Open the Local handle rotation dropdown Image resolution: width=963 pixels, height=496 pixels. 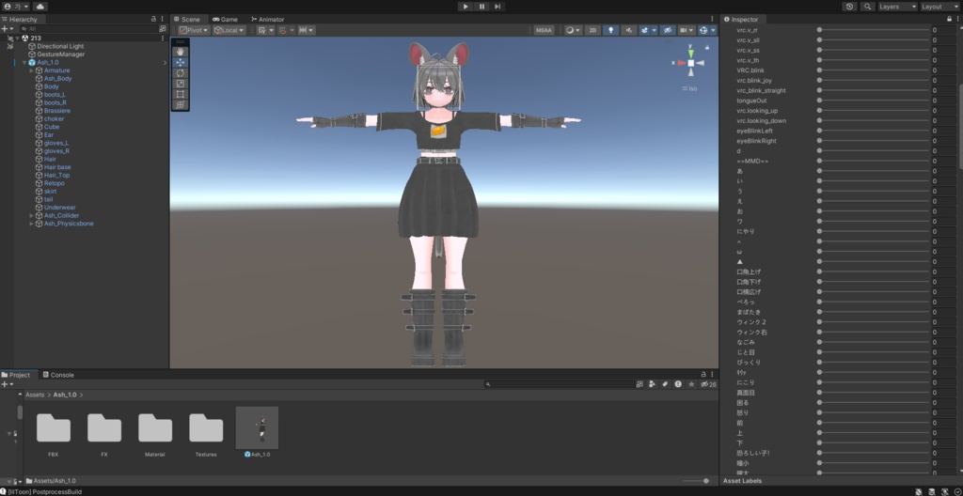pos(229,30)
